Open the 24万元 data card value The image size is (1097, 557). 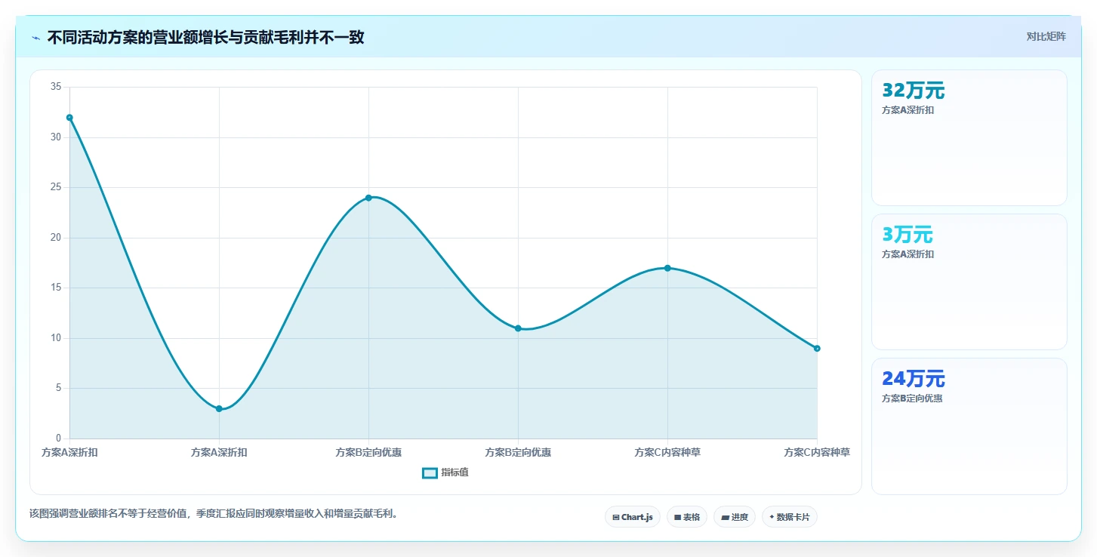pos(914,379)
